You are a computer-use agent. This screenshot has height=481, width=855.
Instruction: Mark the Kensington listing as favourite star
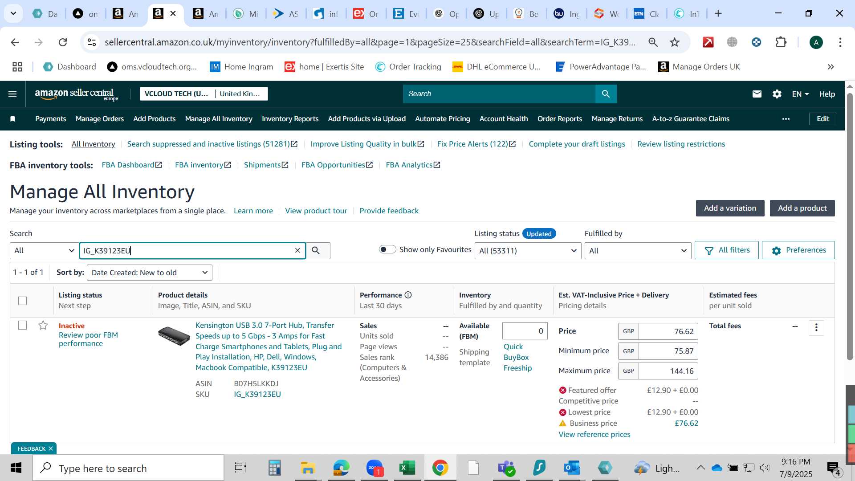click(43, 326)
